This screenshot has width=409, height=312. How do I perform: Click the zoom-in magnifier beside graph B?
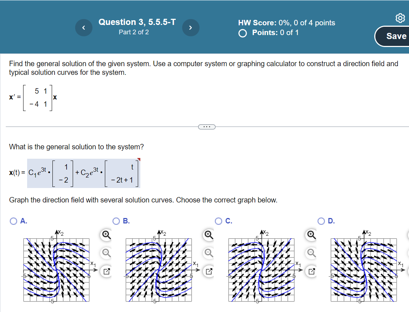208,235
